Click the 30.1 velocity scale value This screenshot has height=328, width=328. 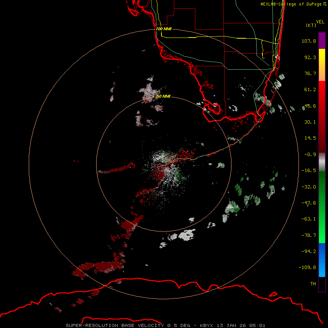click(310, 122)
